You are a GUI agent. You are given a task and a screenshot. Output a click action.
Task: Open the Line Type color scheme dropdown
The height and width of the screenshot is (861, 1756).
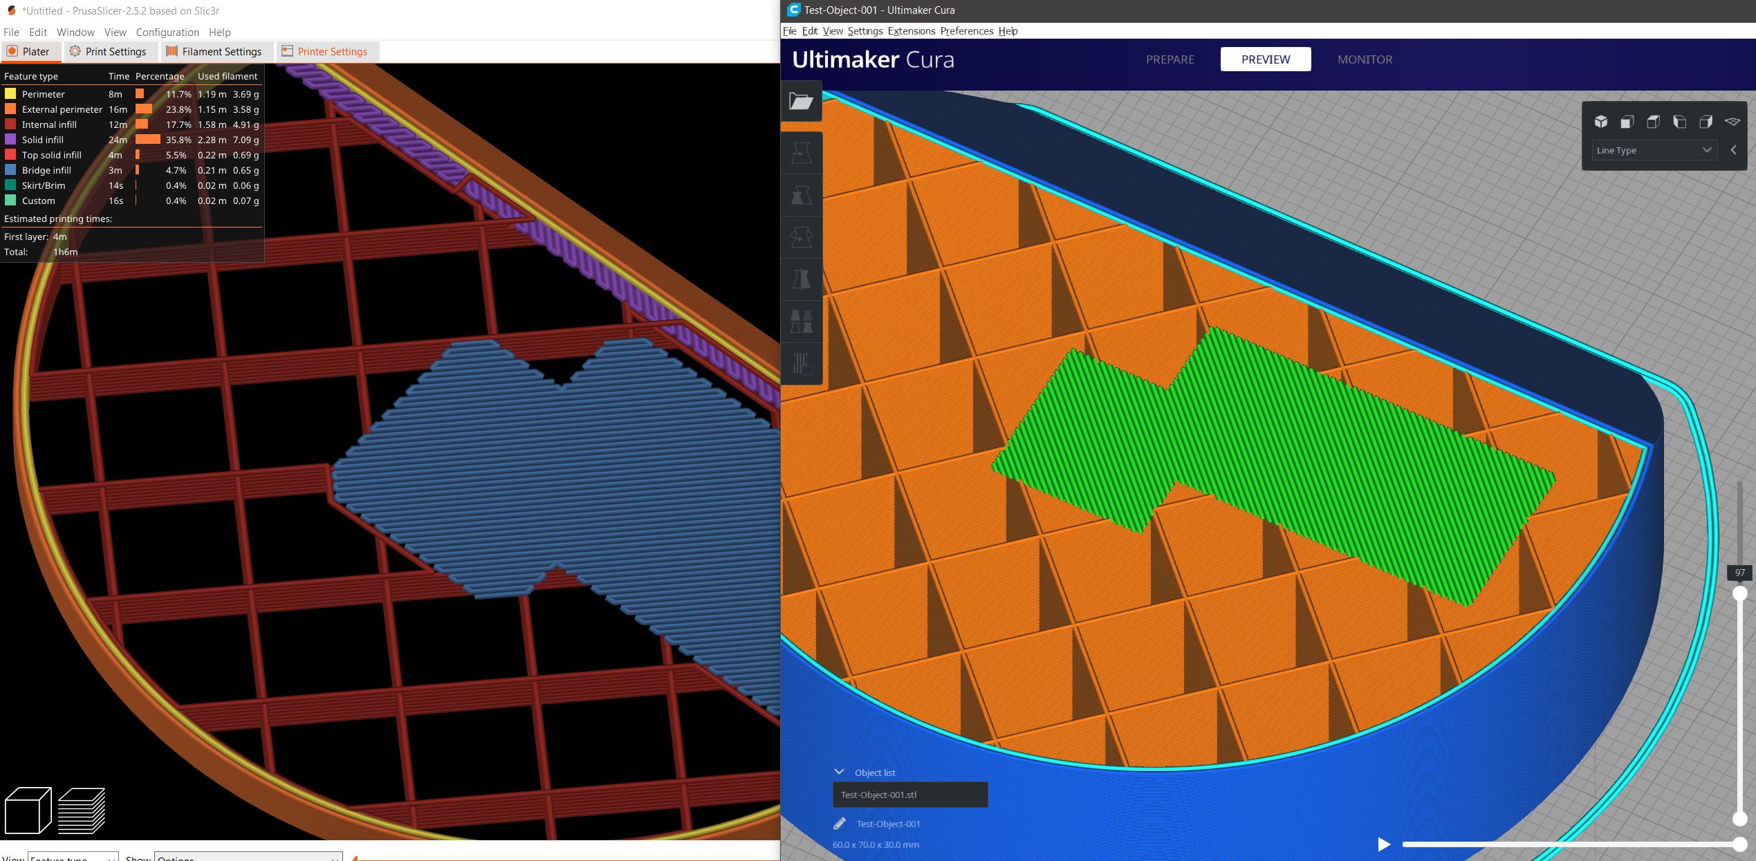1654,150
